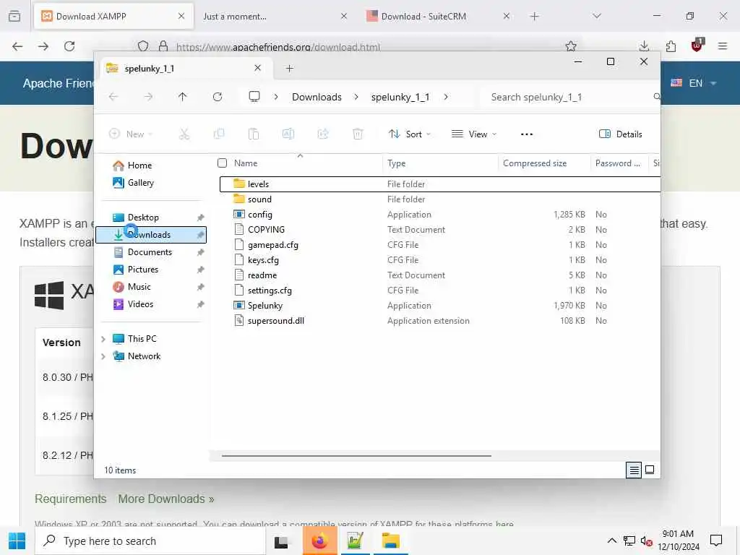Click the taskbar Type here to search box
740x555 pixels.
pyautogui.click(x=150, y=541)
